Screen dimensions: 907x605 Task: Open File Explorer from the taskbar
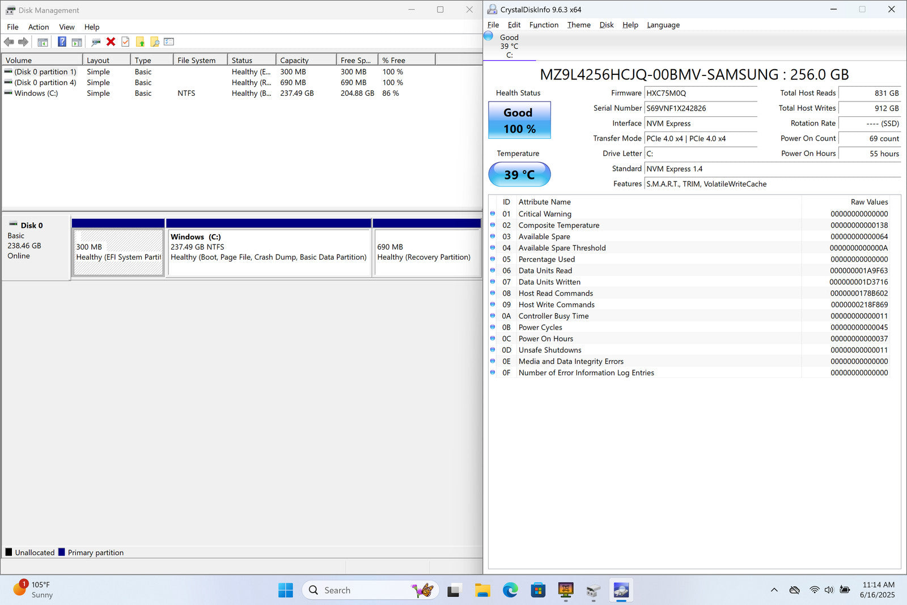[x=482, y=590]
